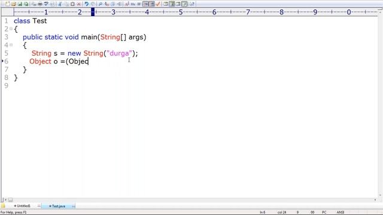Screen dimensions: 383x215
Task: Click "PC" indicator in the status bar
Action: tap(324, 213)
